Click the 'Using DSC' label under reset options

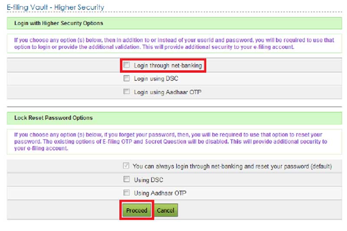pos(148,180)
